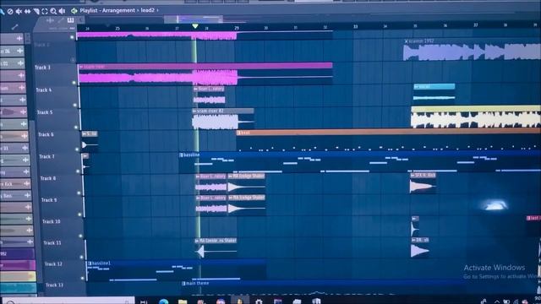Viewport: 541px width, 304px height.
Task: Click the left arrow beside picker filter icons
Action: [x=80, y=20]
